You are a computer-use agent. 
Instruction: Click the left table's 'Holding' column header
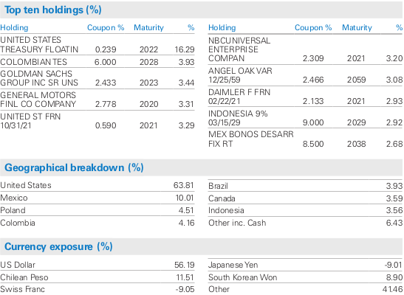tap(14, 27)
